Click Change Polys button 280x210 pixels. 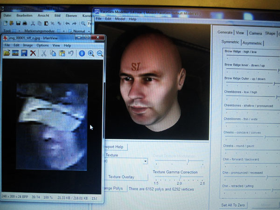point(116,189)
